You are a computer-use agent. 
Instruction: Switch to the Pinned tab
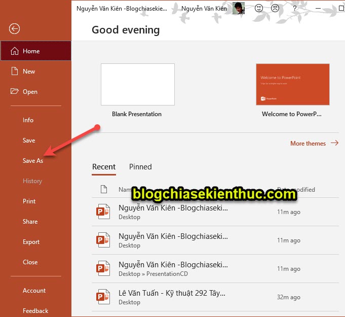[x=140, y=167]
